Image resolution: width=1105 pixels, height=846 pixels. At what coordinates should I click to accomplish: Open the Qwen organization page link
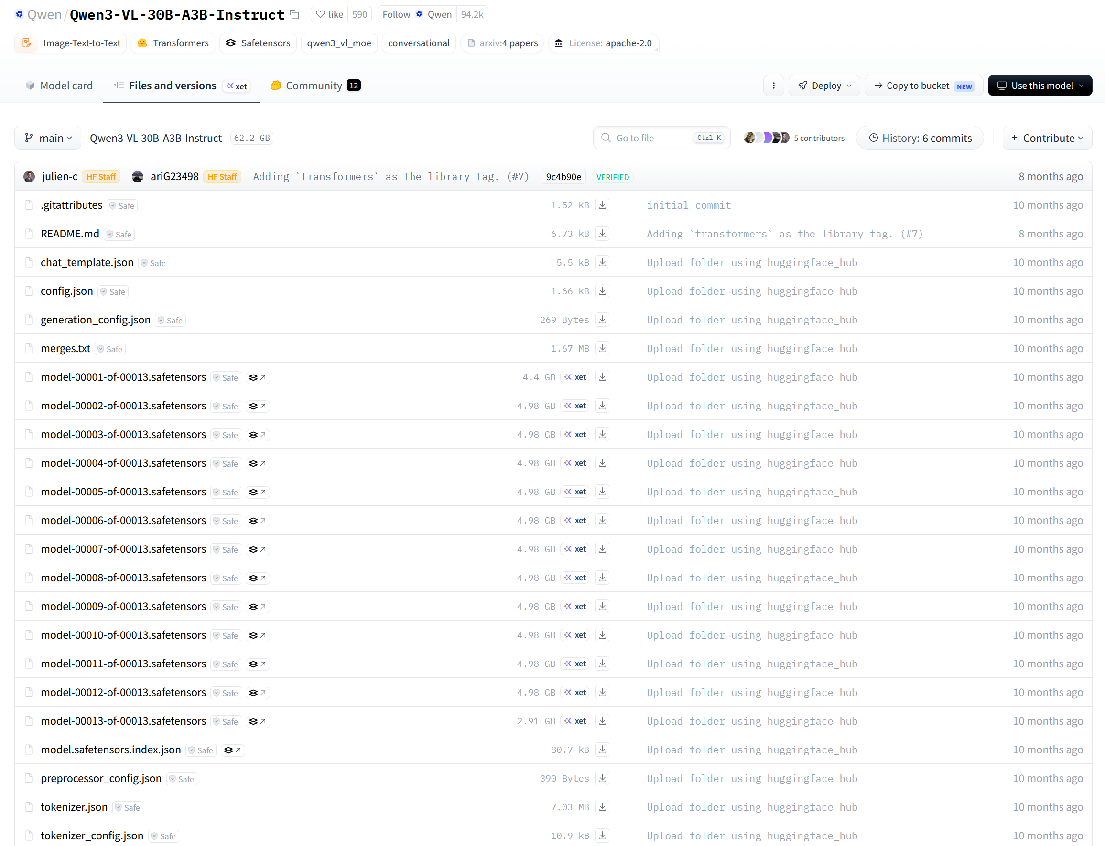coord(44,15)
